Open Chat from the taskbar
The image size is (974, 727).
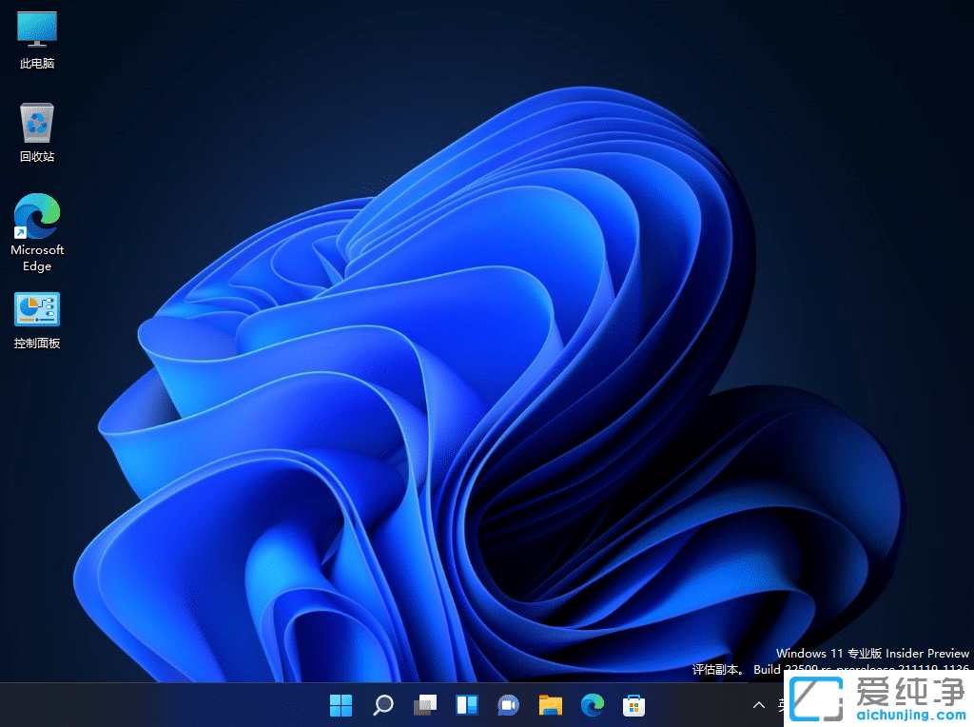tap(508, 705)
